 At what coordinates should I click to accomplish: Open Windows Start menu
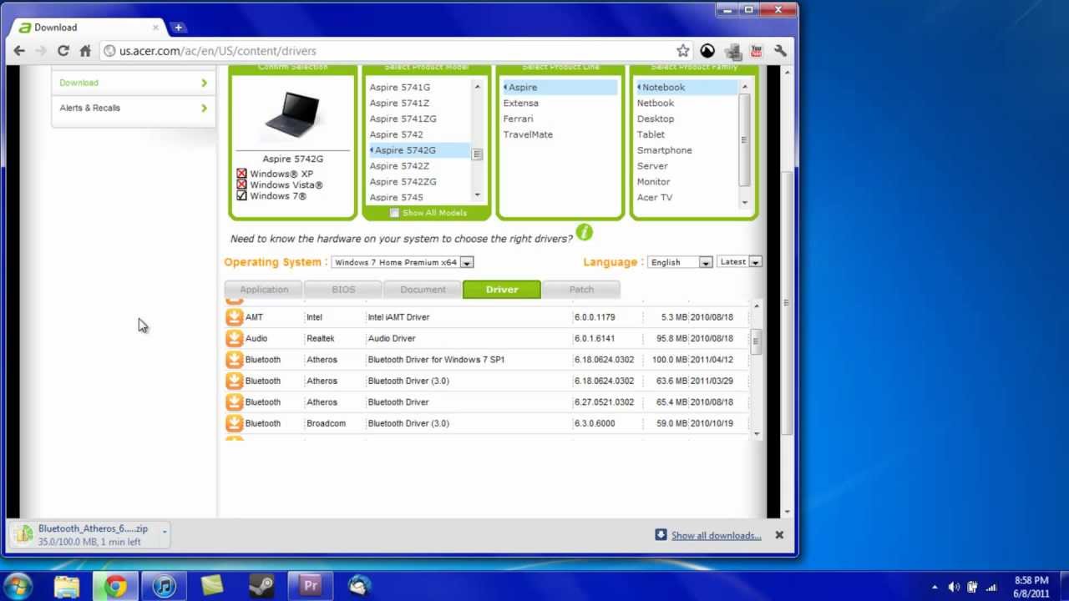coord(18,585)
